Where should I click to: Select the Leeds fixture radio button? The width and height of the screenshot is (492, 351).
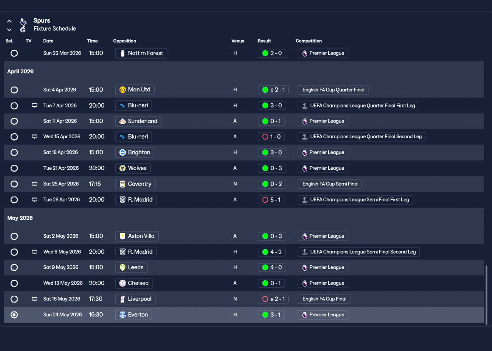click(x=14, y=267)
